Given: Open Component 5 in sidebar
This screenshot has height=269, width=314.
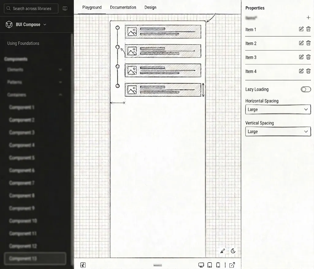Looking at the screenshot, I should click(22, 158).
